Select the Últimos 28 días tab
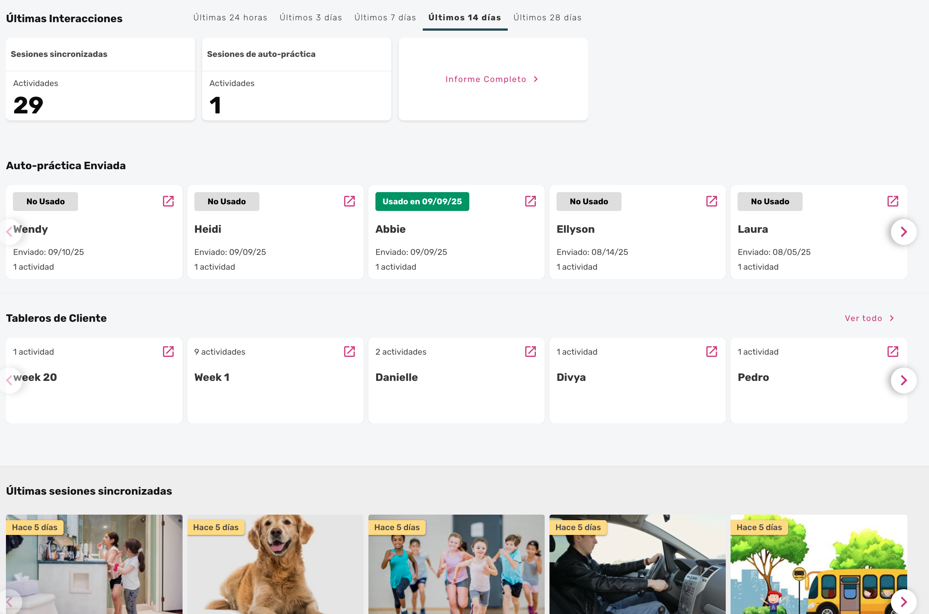Viewport: 929px width, 614px height. (x=547, y=18)
